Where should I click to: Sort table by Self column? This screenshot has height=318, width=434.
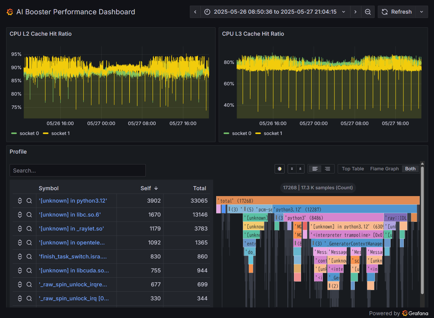[x=149, y=188]
